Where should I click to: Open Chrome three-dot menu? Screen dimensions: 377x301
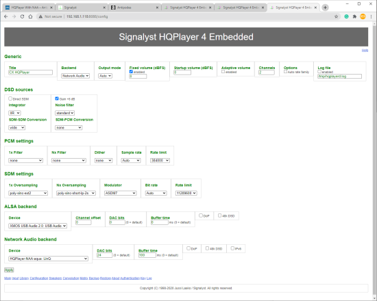(x=372, y=16)
